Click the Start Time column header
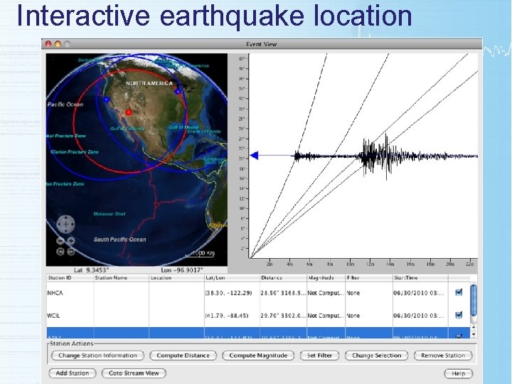Image resolution: width=512 pixels, height=384 pixels. (420, 278)
